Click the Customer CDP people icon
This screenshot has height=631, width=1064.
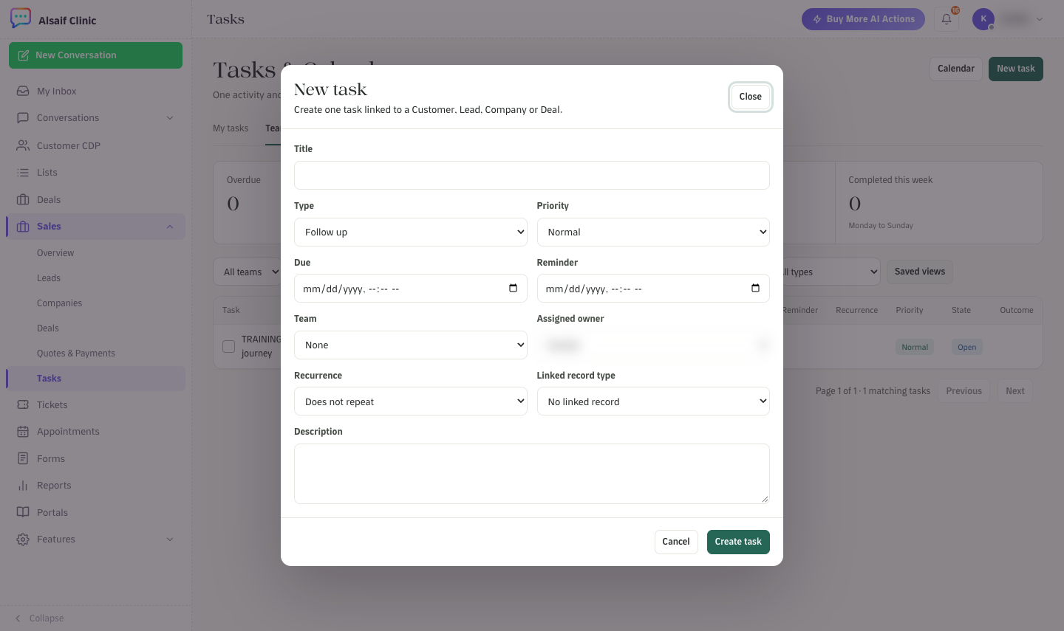pyautogui.click(x=23, y=145)
